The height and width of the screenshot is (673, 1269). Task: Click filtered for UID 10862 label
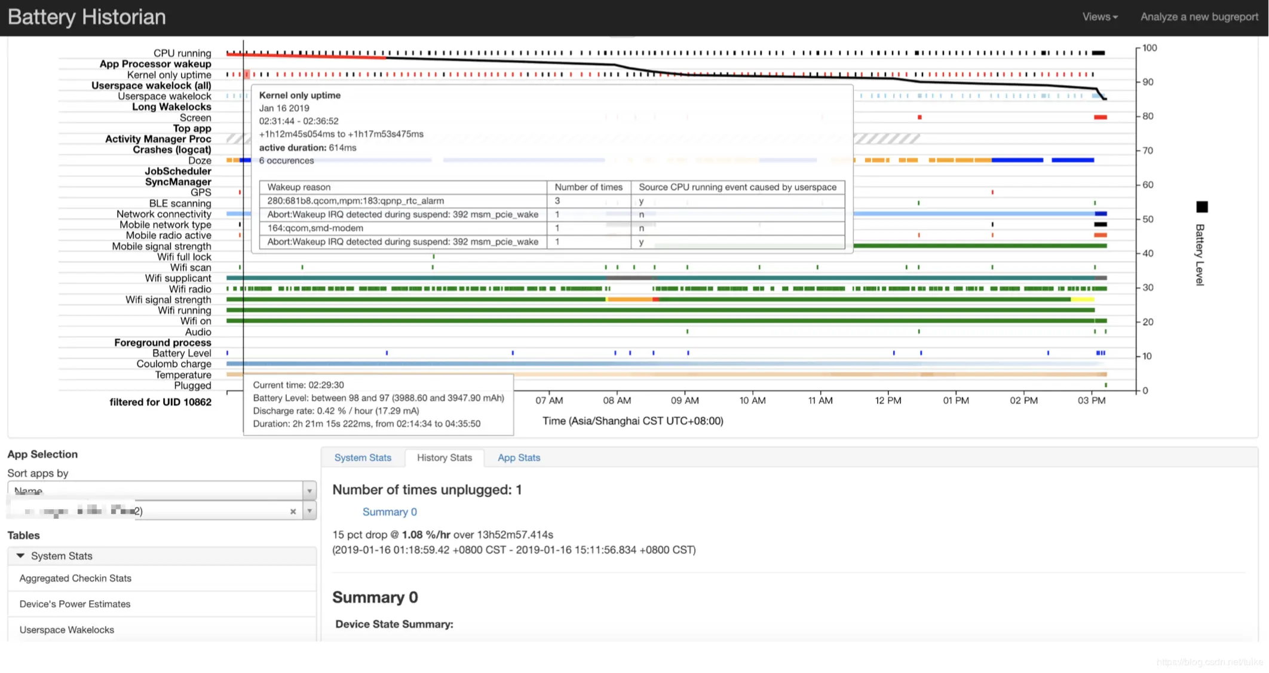[x=160, y=402]
